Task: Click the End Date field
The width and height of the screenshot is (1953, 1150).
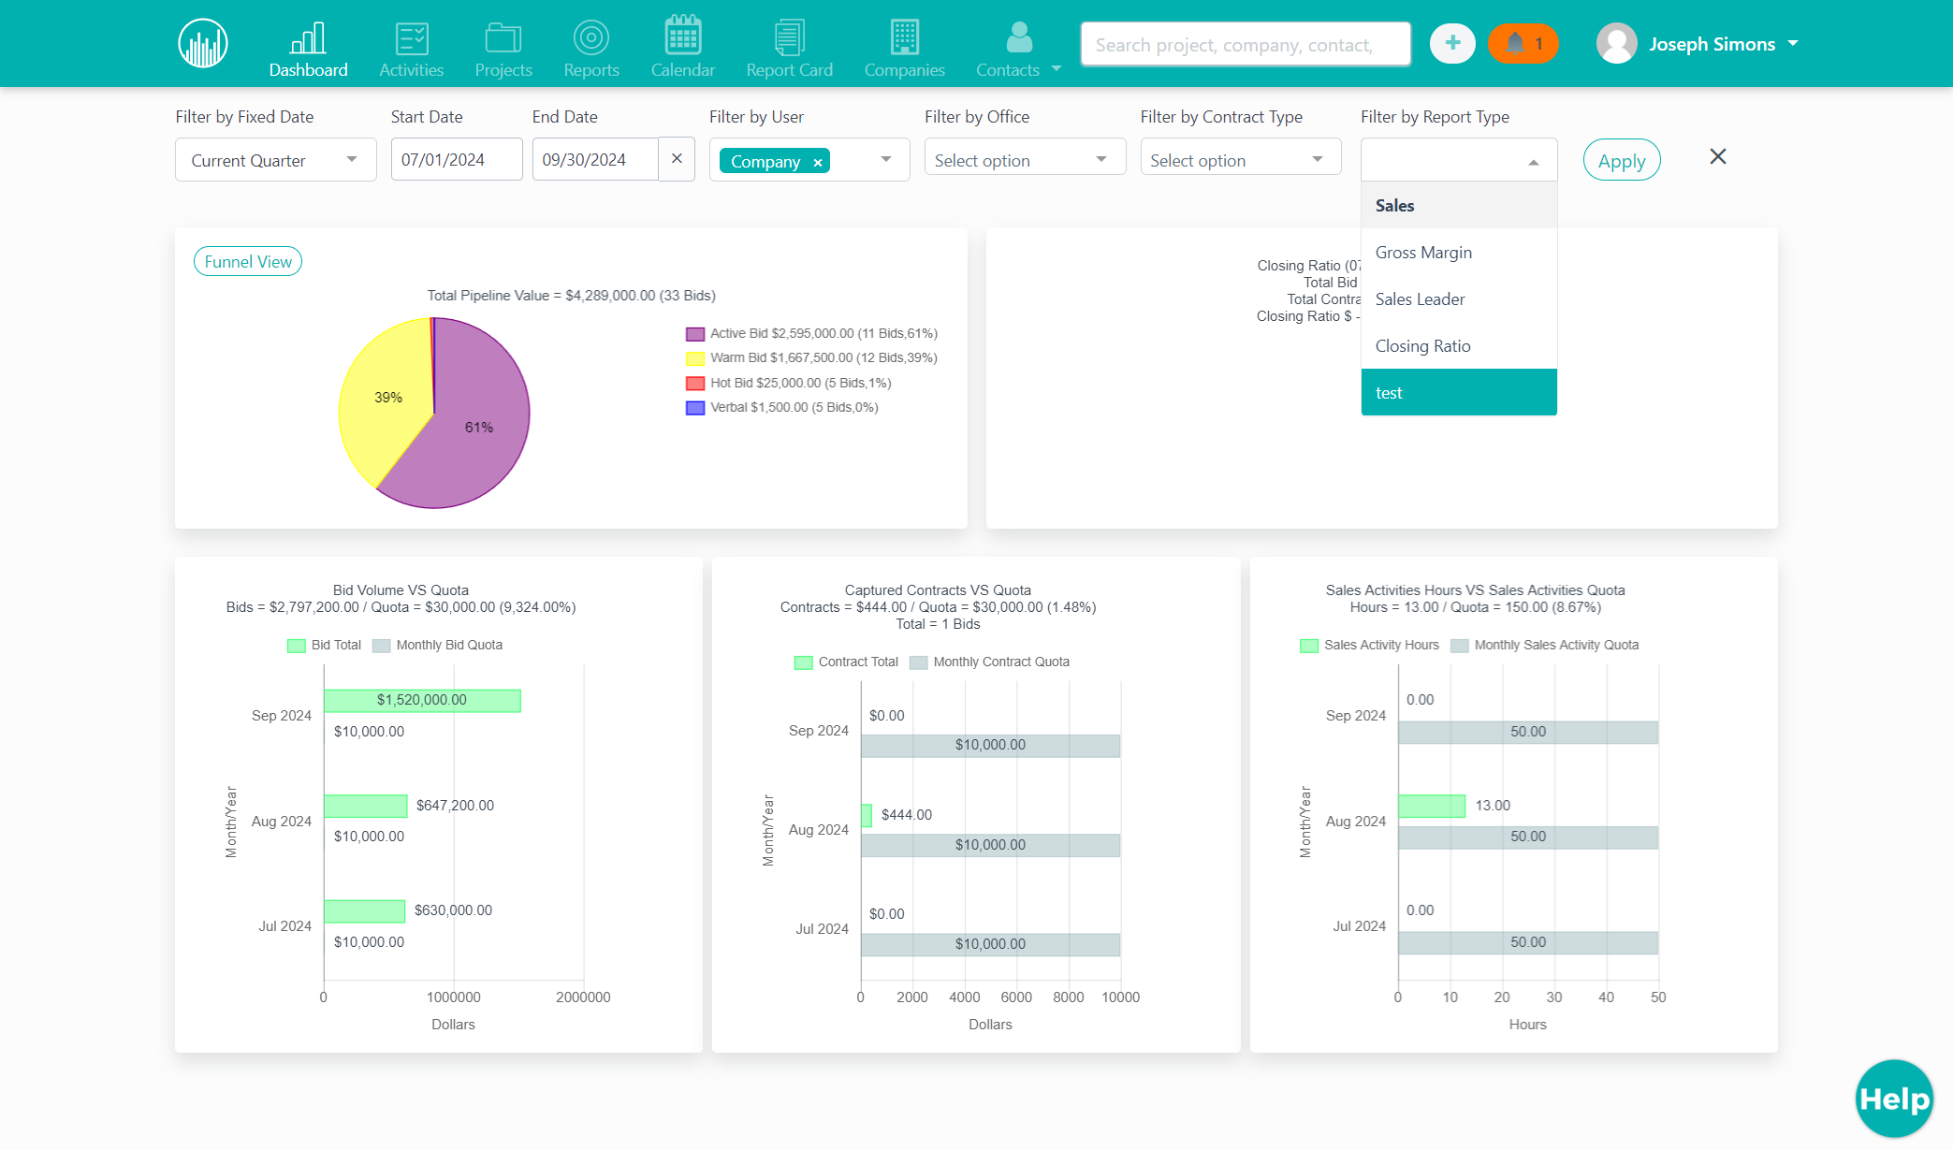Action: point(595,159)
